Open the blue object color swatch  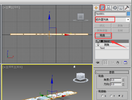coord(128,14)
